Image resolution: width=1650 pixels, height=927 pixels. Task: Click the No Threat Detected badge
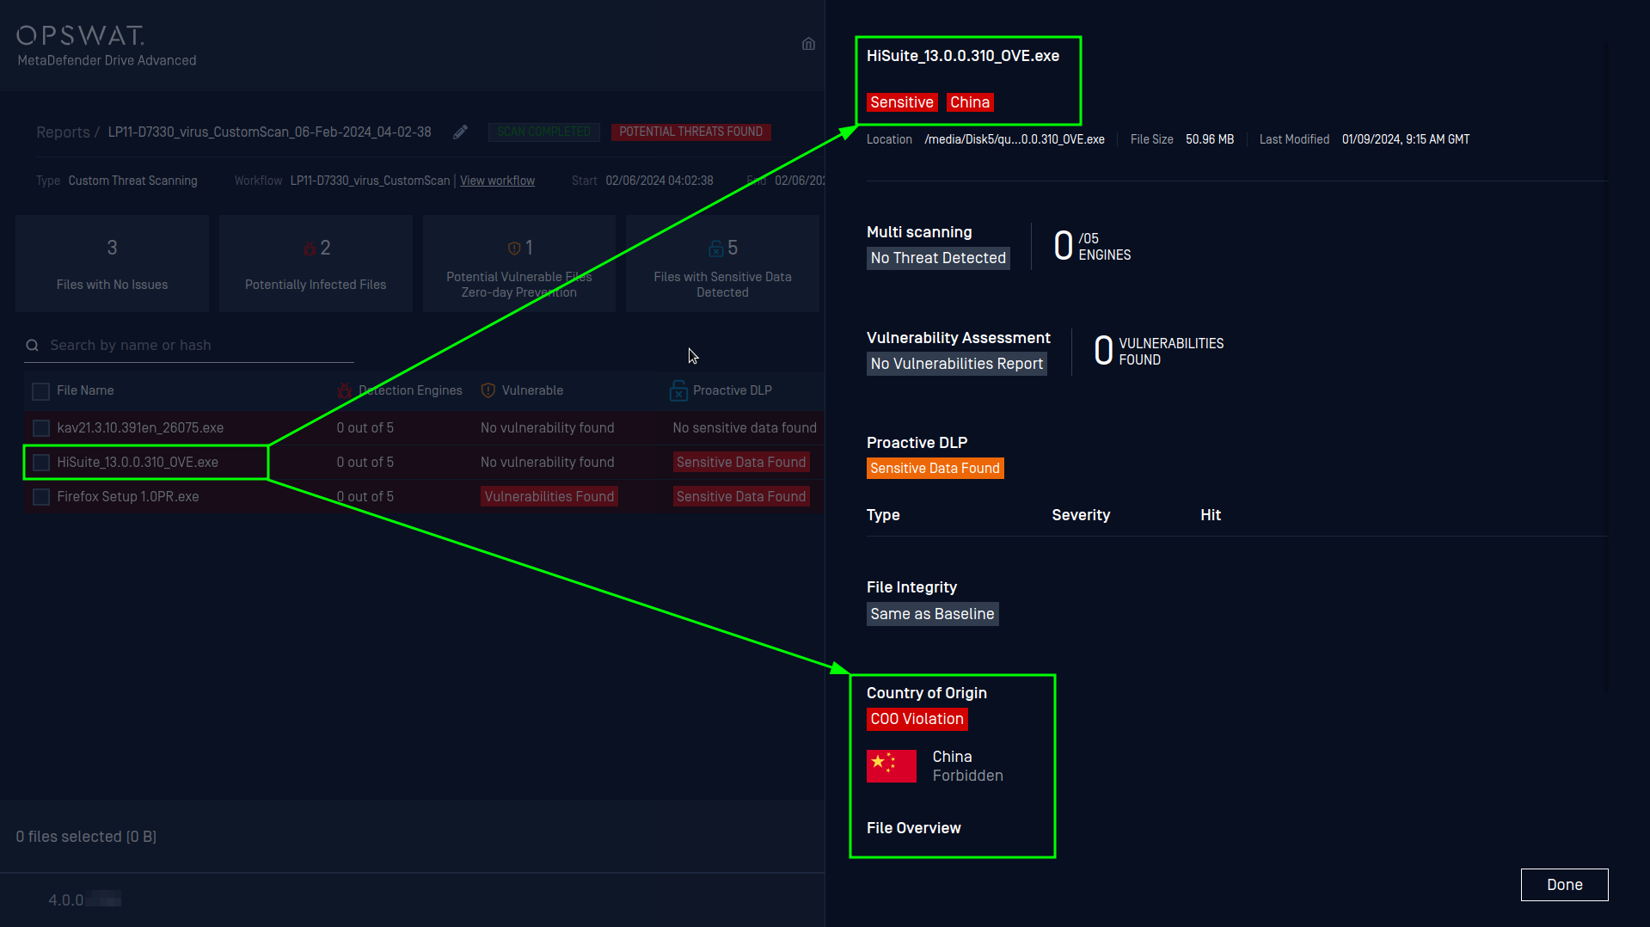click(x=938, y=258)
